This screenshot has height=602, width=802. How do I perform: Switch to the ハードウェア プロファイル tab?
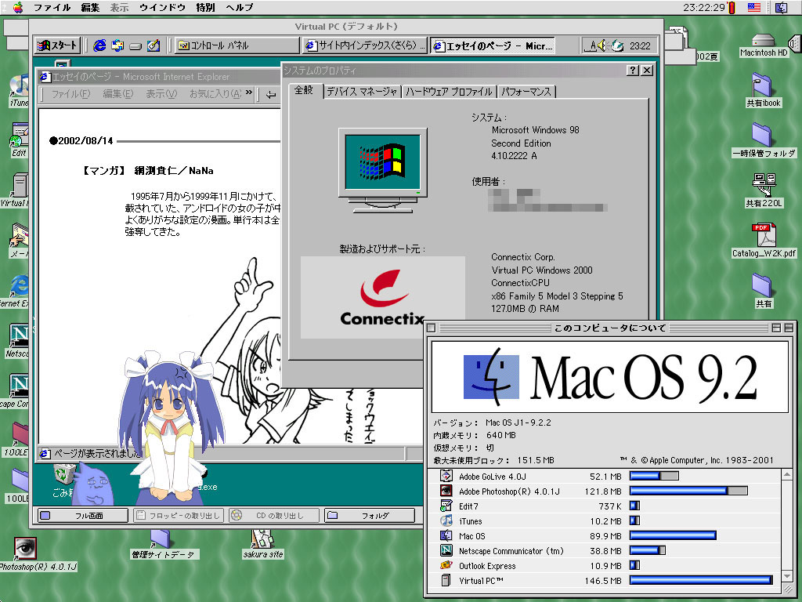pyautogui.click(x=449, y=92)
